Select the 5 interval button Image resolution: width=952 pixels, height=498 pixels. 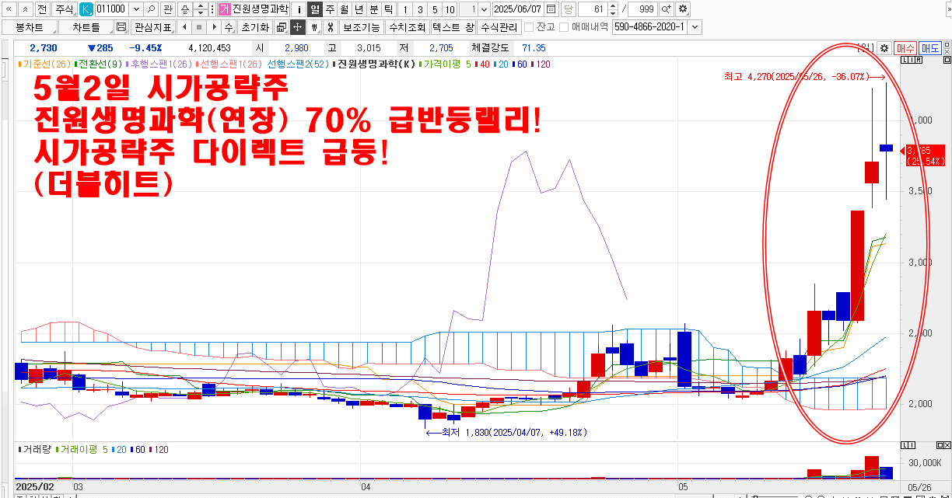click(435, 9)
